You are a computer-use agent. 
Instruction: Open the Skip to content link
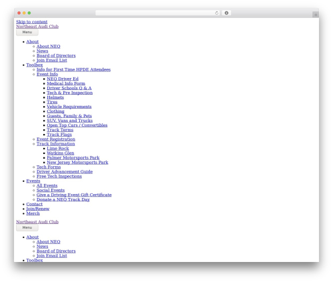[31, 22]
